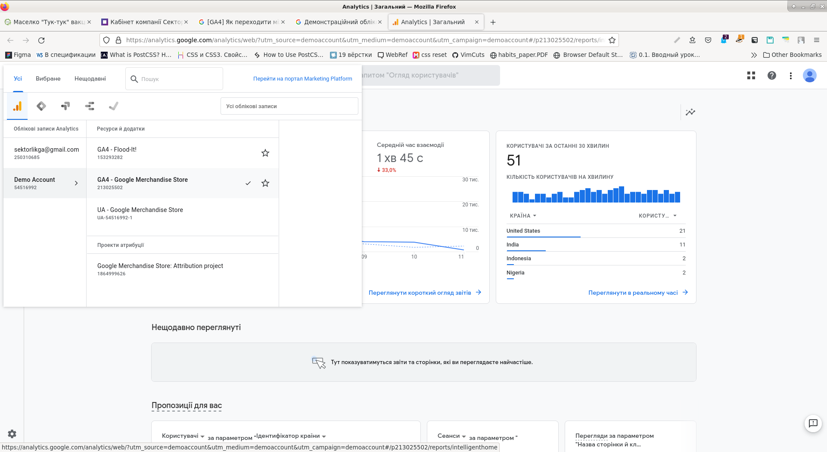The height and width of the screenshot is (452, 827).
Task: Open the Data Studio connector icon
Action: [90, 106]
